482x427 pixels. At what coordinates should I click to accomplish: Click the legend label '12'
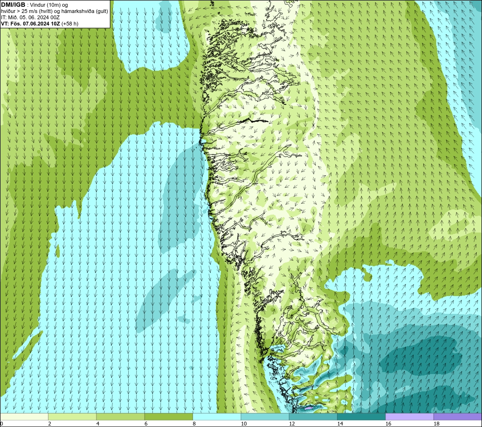click(292, 424)
